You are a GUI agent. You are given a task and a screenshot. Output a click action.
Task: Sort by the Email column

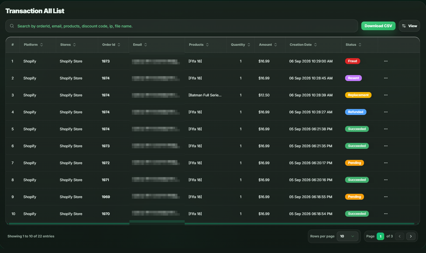(x=140, y=45)
